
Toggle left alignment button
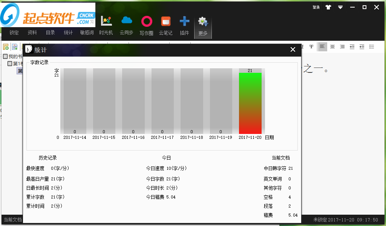tap(323, 47)
